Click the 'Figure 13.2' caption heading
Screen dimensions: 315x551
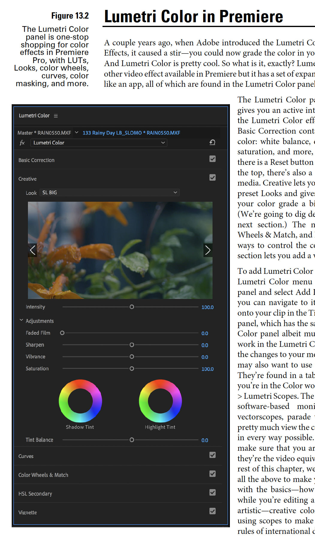coord(70,16)
